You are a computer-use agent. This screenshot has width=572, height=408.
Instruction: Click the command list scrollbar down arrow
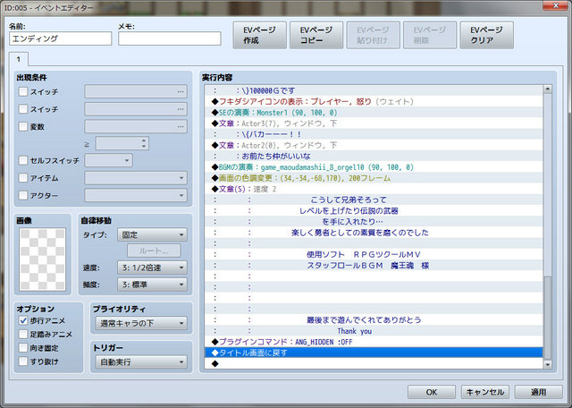pyautogui.click(x=547, y=364)
